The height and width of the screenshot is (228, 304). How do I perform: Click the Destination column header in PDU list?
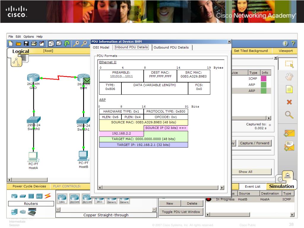pos(270,193)
